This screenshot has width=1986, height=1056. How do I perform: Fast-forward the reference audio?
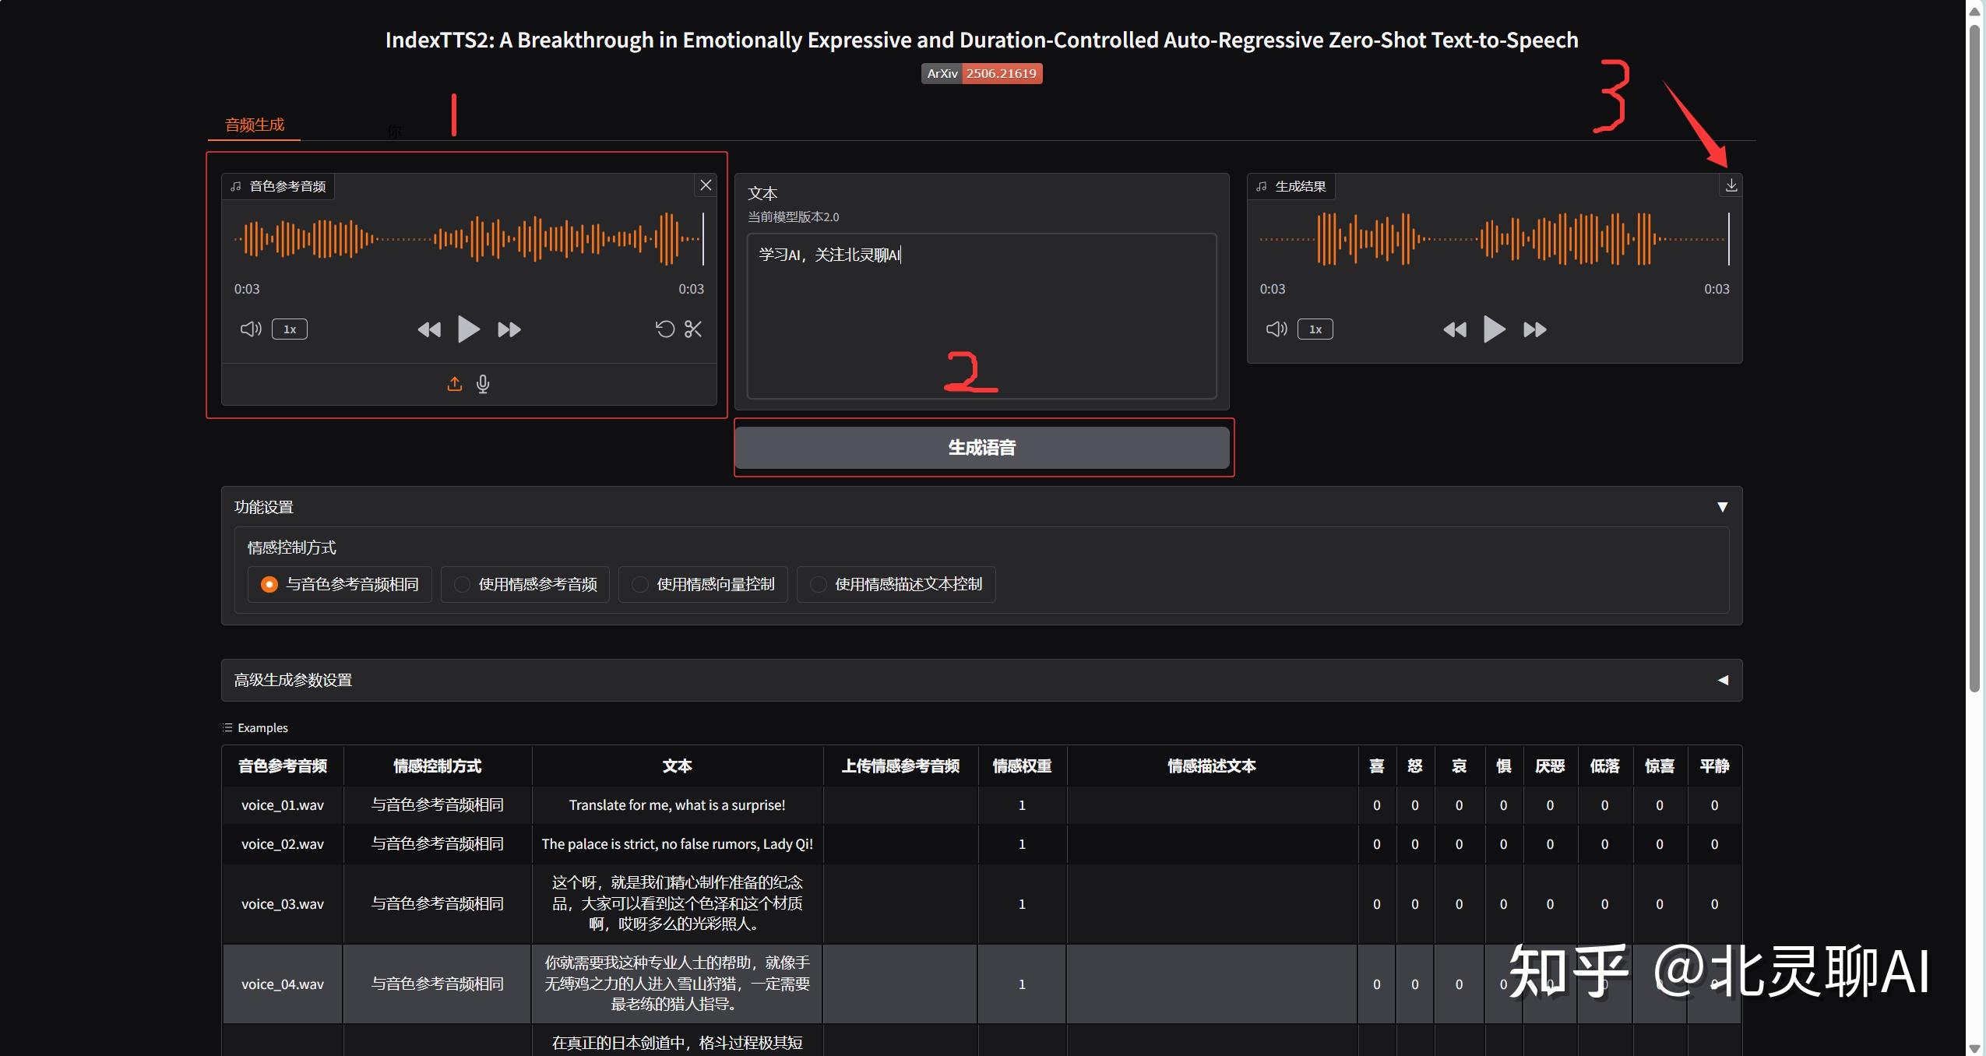tap(509, 329)
